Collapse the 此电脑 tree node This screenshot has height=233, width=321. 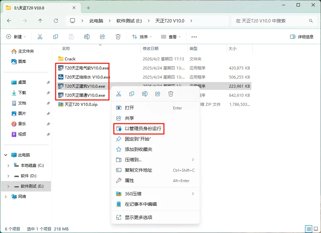6,155
